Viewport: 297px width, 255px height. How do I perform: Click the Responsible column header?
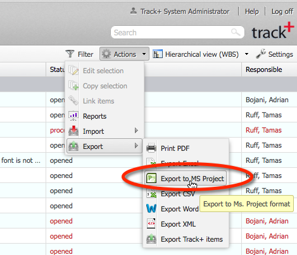point(269,69)
